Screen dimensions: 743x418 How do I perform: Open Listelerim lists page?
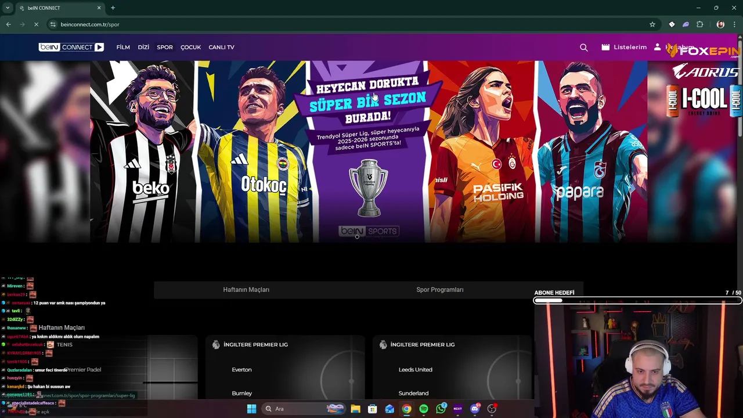(624, 47)
